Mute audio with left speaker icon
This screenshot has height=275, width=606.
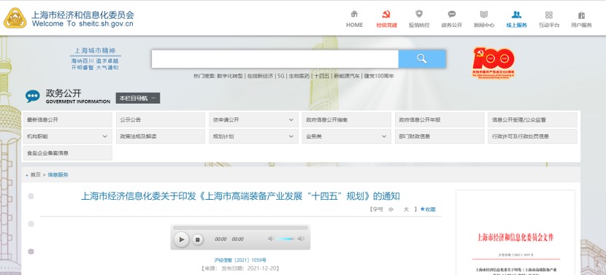click(x=271, y=239)
